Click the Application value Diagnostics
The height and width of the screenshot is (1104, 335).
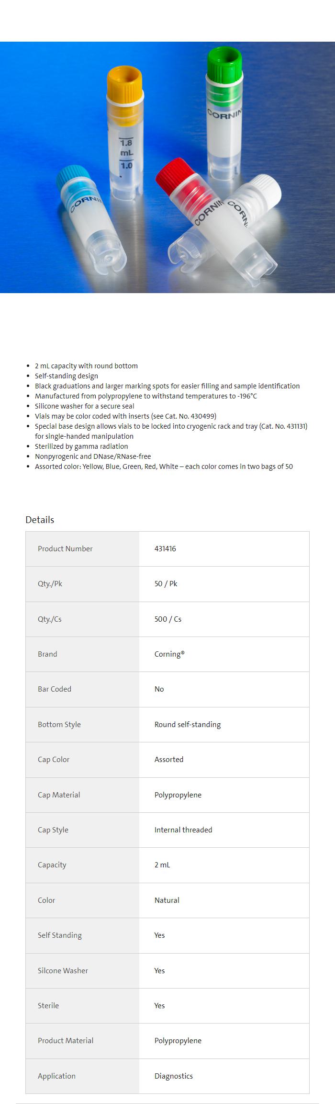(173, 1076)
